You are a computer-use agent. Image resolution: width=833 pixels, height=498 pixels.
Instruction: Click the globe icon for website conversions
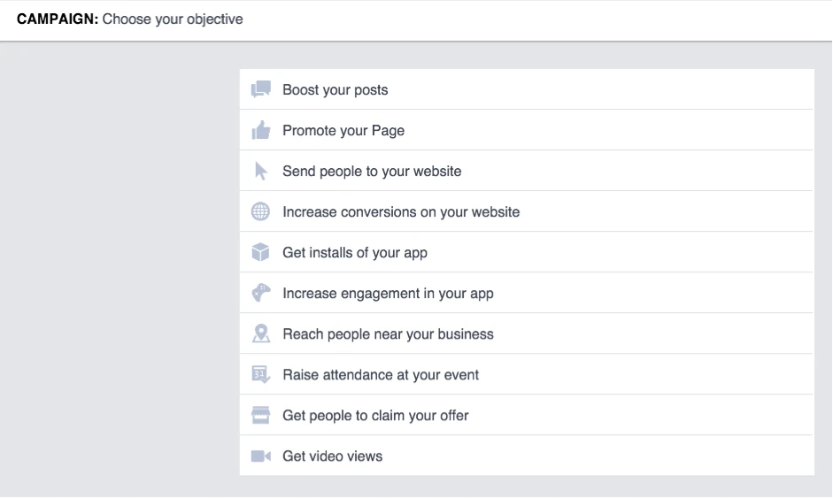[261, 211]
